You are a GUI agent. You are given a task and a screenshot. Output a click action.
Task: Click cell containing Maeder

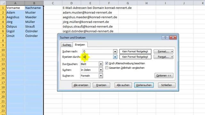pyautogui.click(x=34, y=17)
